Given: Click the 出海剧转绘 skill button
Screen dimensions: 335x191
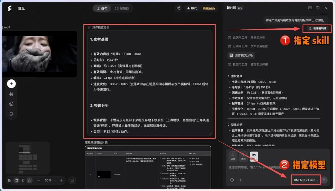Looking at the screenshot, I should click(x=317, y=28).
